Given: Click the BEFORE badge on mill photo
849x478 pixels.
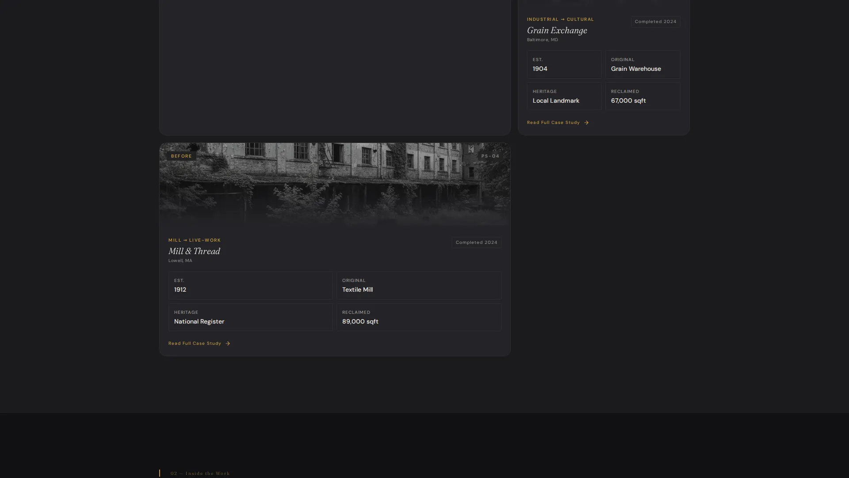Looking at the screenshot, I should tap(181, 156).
